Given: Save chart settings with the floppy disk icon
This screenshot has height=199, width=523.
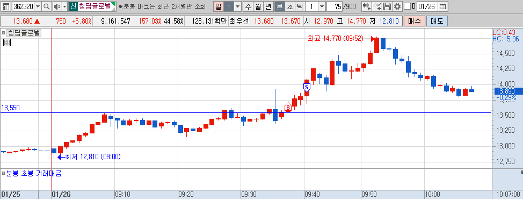Looking at the screenshot, I should click(x=387, y=6).
